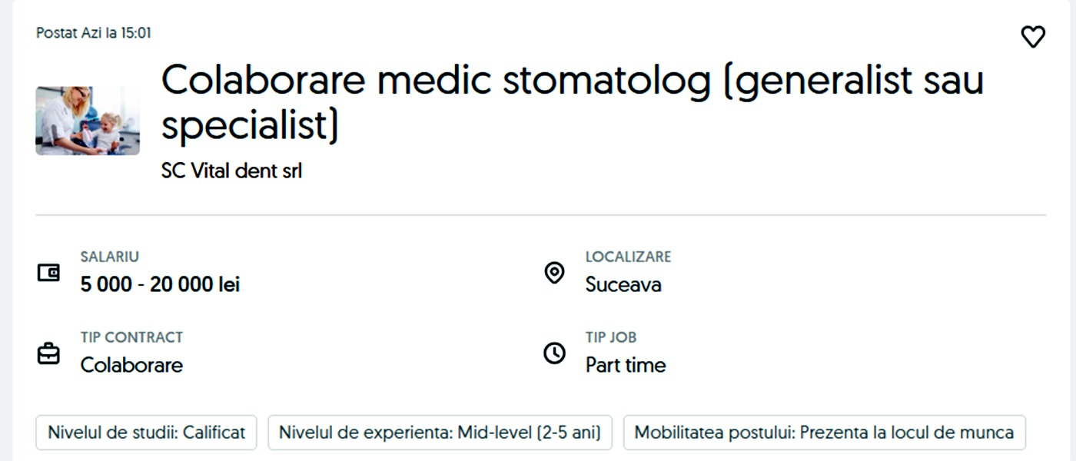The image size is (1076, 461).
Task: Click the Part time job type value
Action: pos(626,365)
